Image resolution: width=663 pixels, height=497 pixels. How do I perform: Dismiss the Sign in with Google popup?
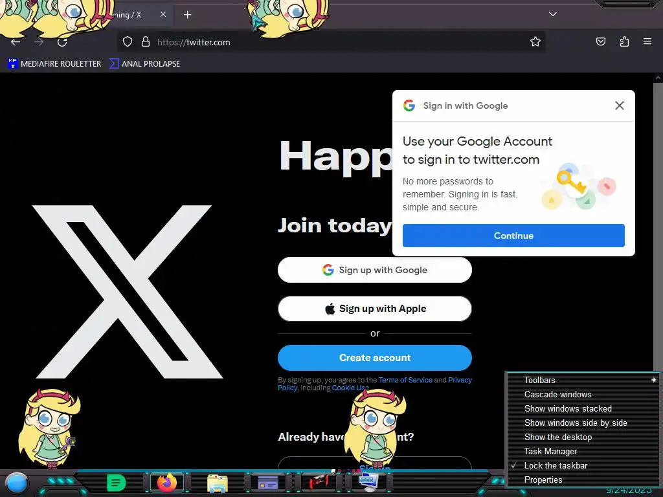pyautogui.click(x=619, y=105)
